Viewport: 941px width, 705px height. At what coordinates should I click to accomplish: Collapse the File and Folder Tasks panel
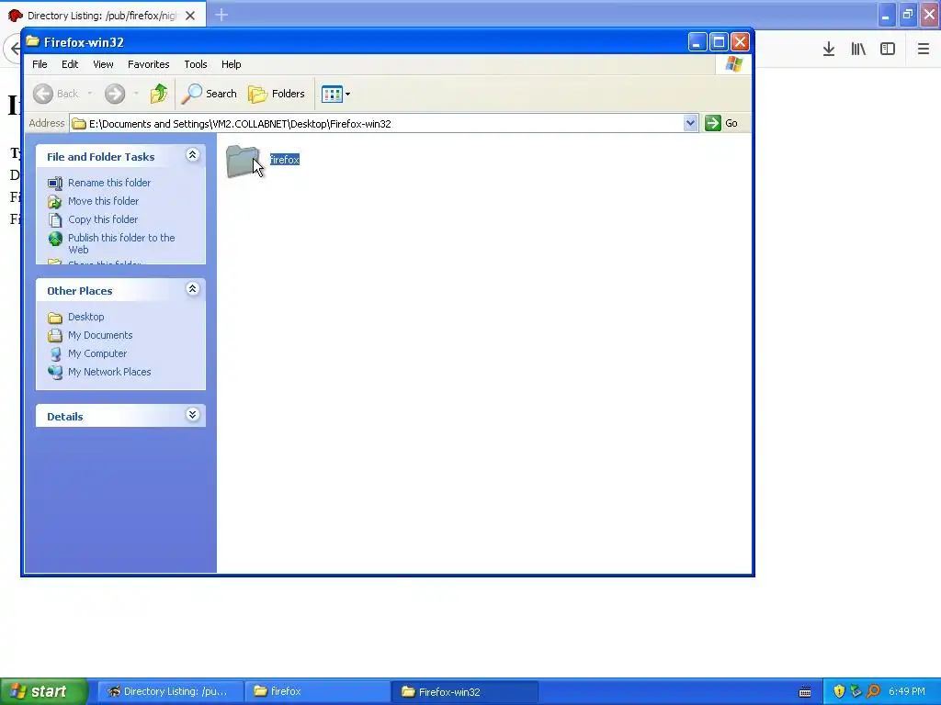192,155
